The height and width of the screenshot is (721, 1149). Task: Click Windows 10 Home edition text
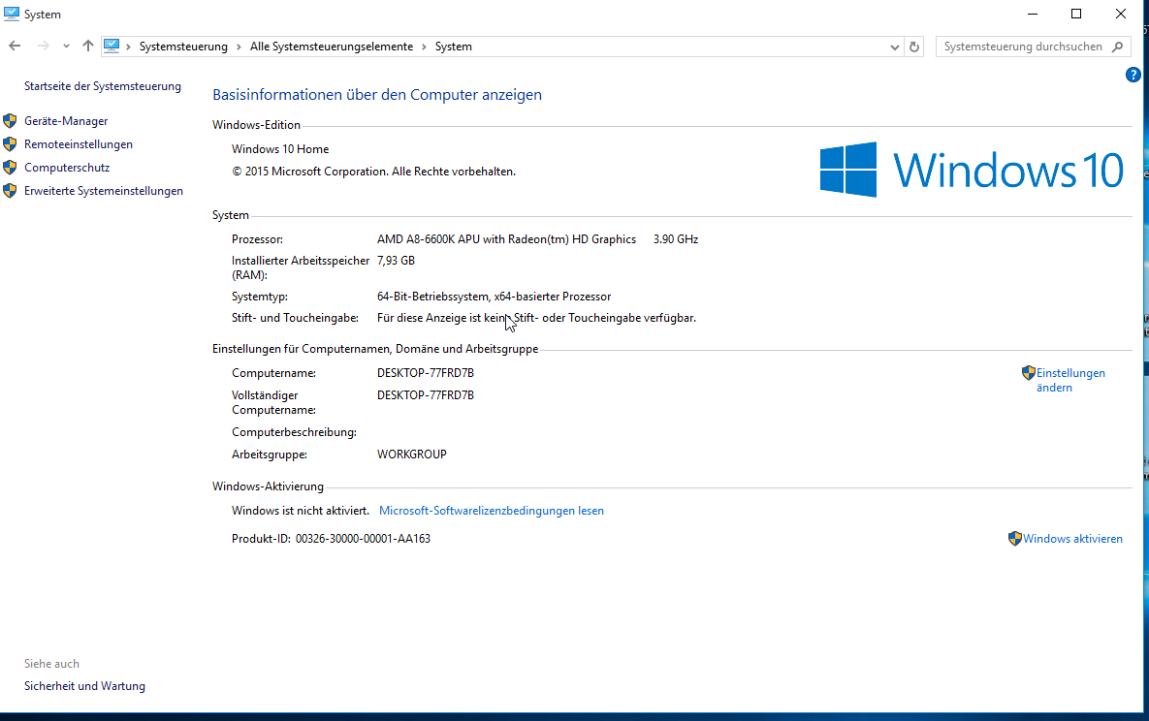(280, 149)
